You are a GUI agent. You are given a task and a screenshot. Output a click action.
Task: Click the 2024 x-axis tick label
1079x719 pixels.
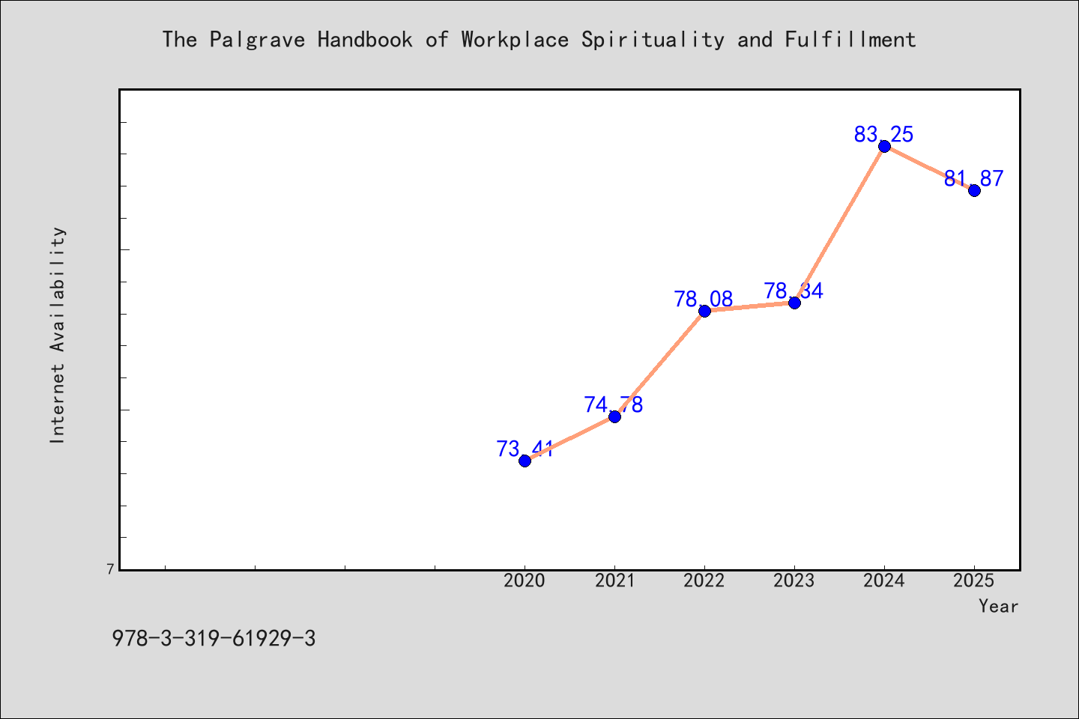point(884,580)
